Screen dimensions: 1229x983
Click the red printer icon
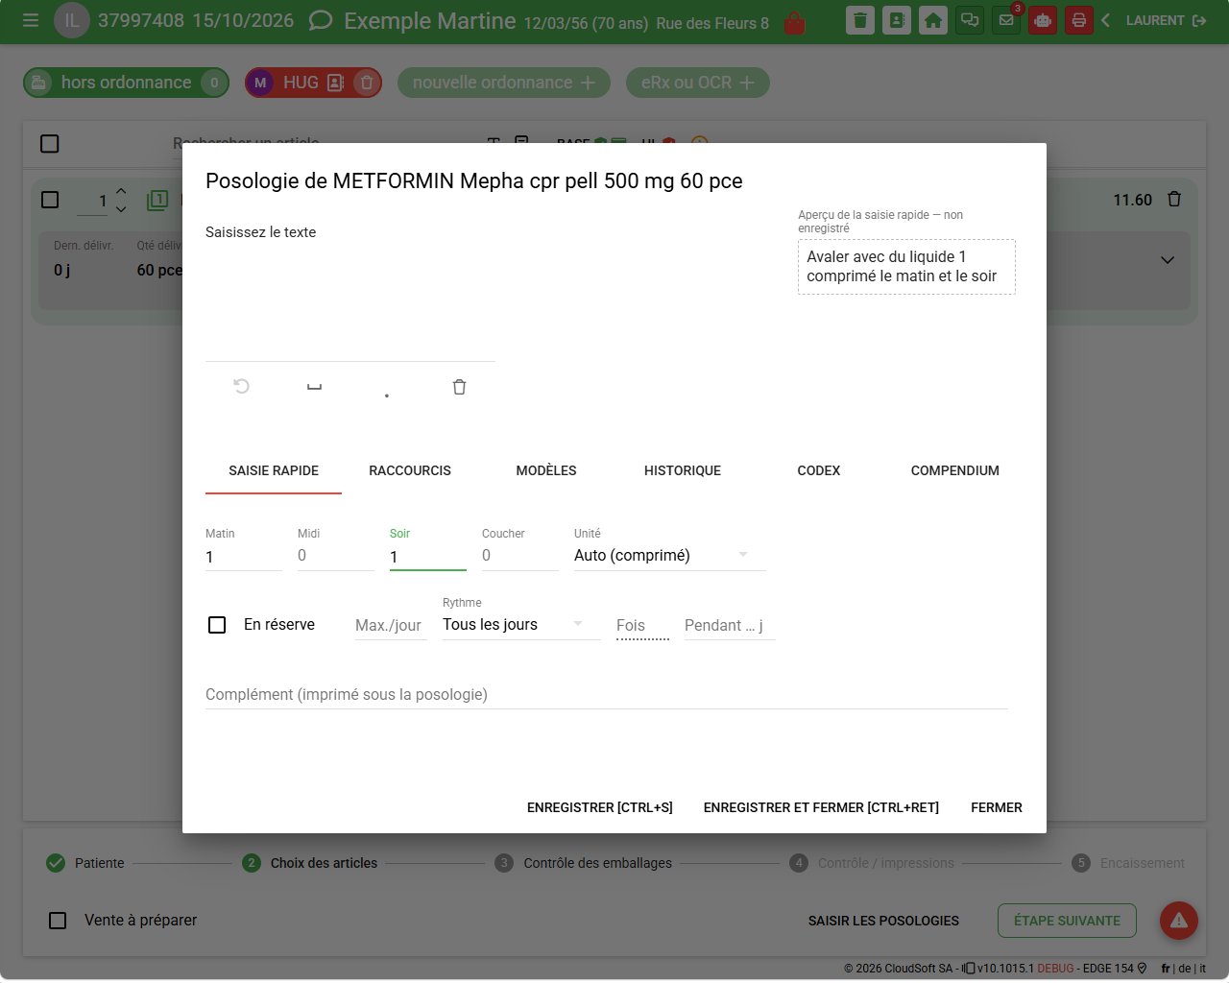point(1079,20)
